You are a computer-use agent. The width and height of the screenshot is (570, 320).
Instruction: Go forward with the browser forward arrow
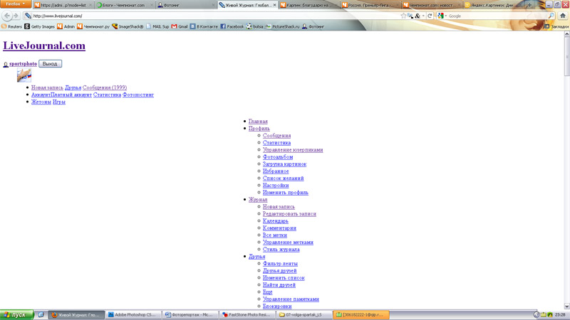[x=16, y=16]
